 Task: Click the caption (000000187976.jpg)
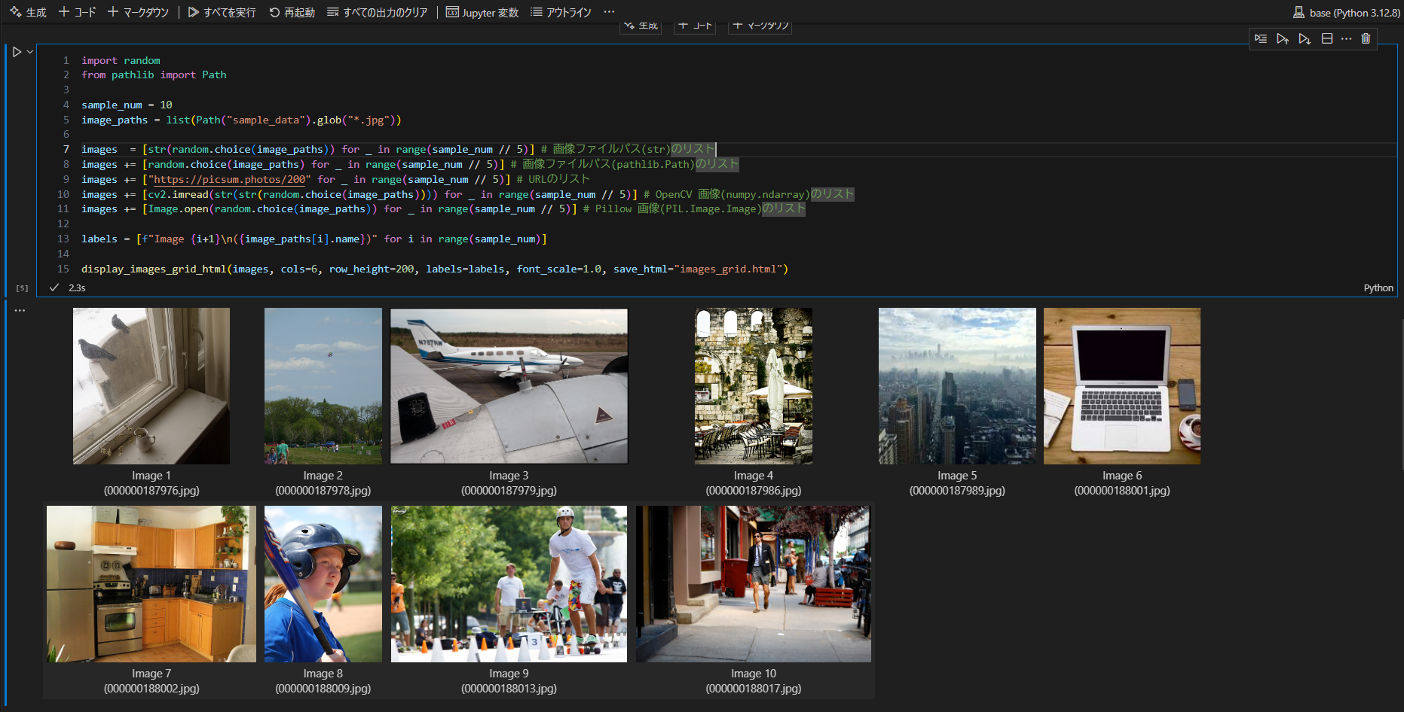click(x=151, y=491)
